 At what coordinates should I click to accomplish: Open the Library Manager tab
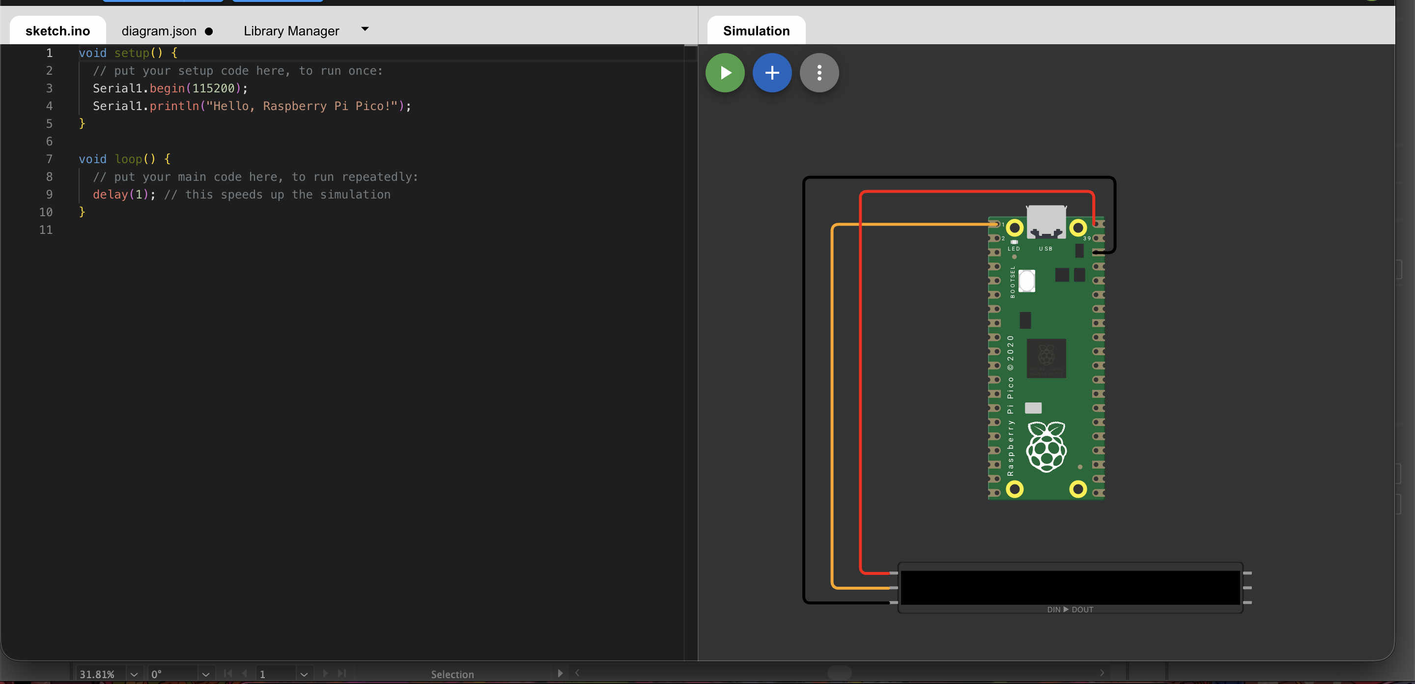291,31
